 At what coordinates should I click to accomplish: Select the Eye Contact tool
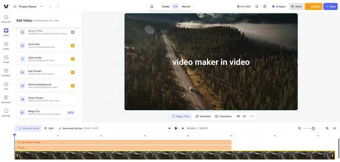(47, 73)
